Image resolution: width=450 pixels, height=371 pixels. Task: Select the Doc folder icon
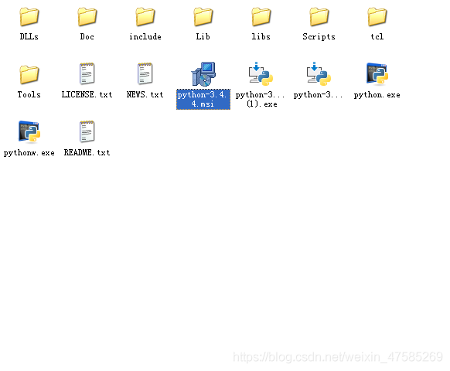pos(87,16)
